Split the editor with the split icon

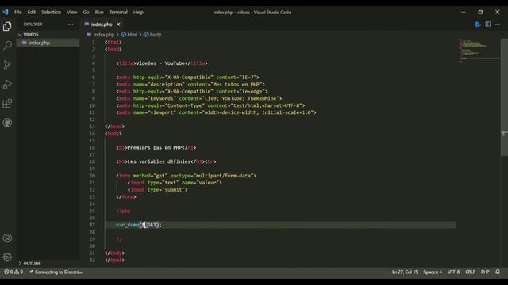coord(488,25)
